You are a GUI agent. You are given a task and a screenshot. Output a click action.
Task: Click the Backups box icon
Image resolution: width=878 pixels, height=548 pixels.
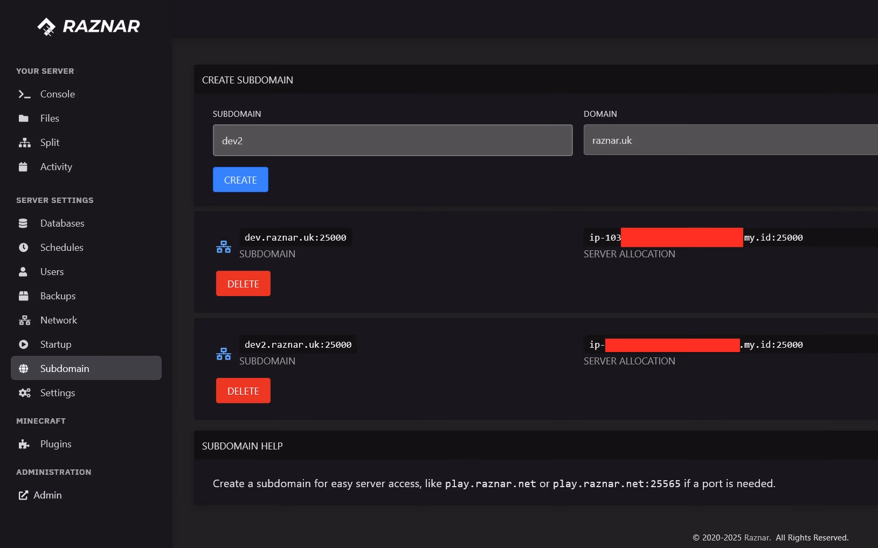pyautogui.click(x=24, y=296)
